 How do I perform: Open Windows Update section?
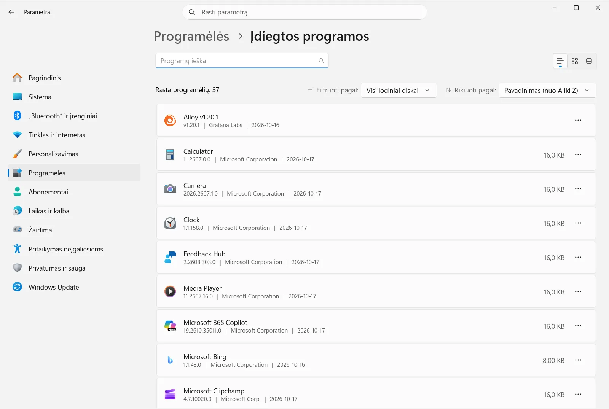pos(74,287)
